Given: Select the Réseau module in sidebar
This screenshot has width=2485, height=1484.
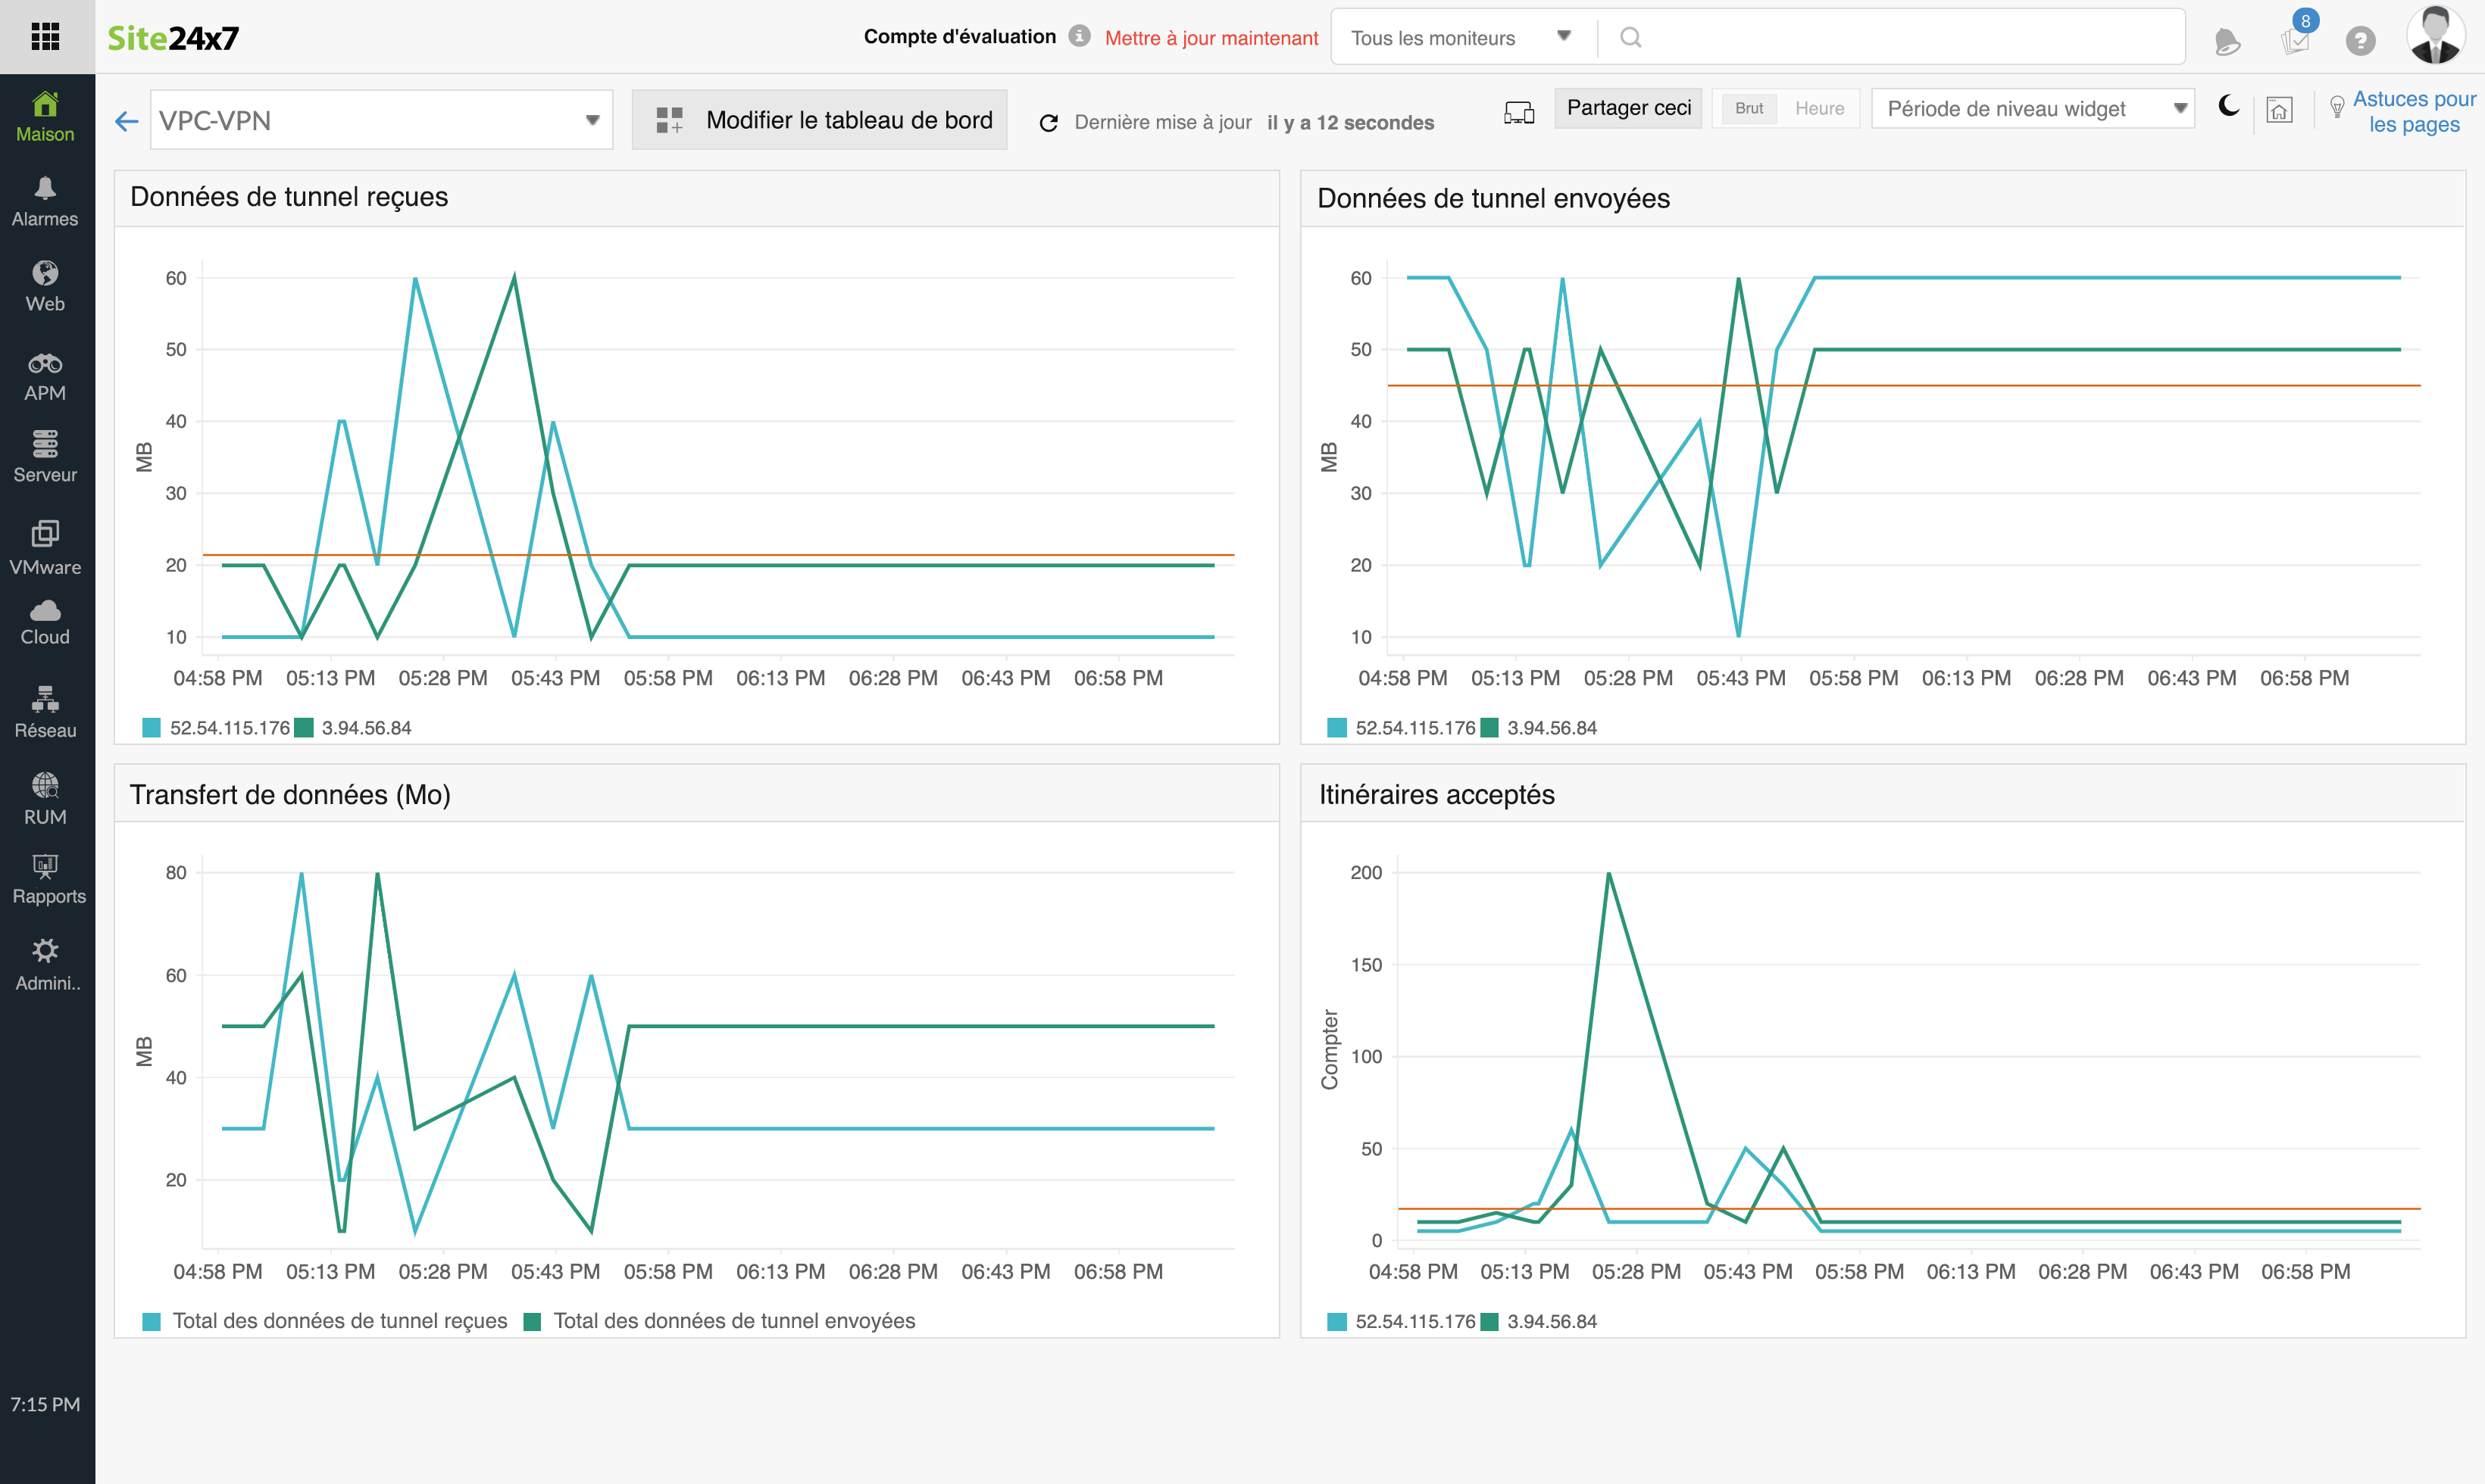Looking at the screenshot, I should (x=45, y=711).
